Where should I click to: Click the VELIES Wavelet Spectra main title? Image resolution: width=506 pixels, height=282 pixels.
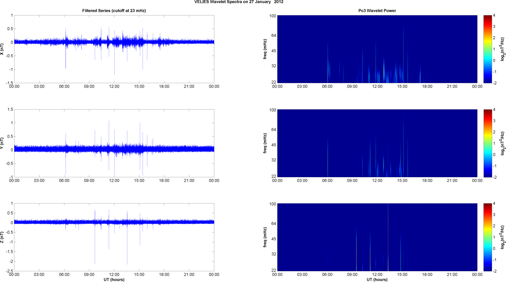[239, 2]
